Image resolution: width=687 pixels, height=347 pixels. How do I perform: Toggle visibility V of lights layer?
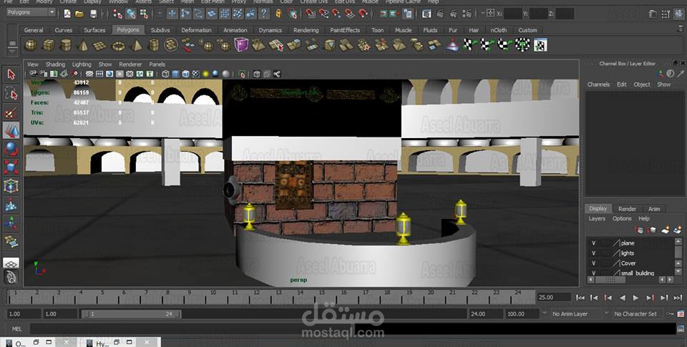pos(593,253)
